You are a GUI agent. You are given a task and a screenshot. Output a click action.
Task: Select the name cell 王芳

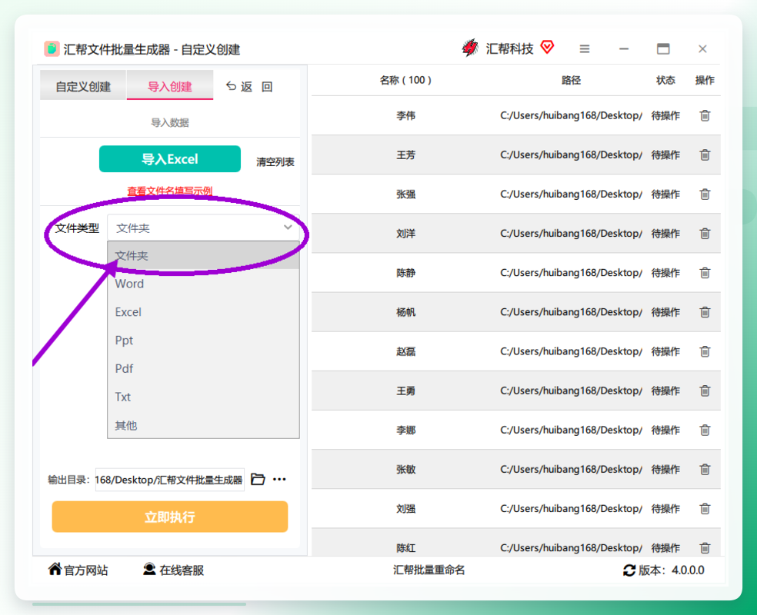(x=405, y=155)
